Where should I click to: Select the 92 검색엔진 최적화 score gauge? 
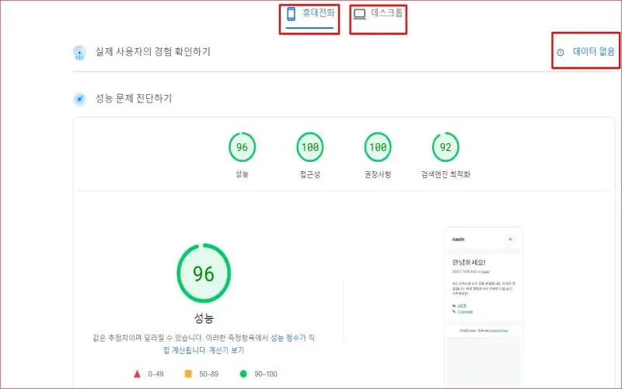click(x=446, y=147)
